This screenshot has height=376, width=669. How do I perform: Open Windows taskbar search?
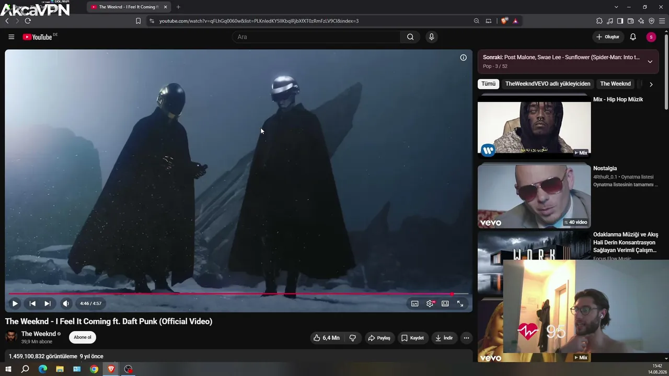[x=25, y=369]
